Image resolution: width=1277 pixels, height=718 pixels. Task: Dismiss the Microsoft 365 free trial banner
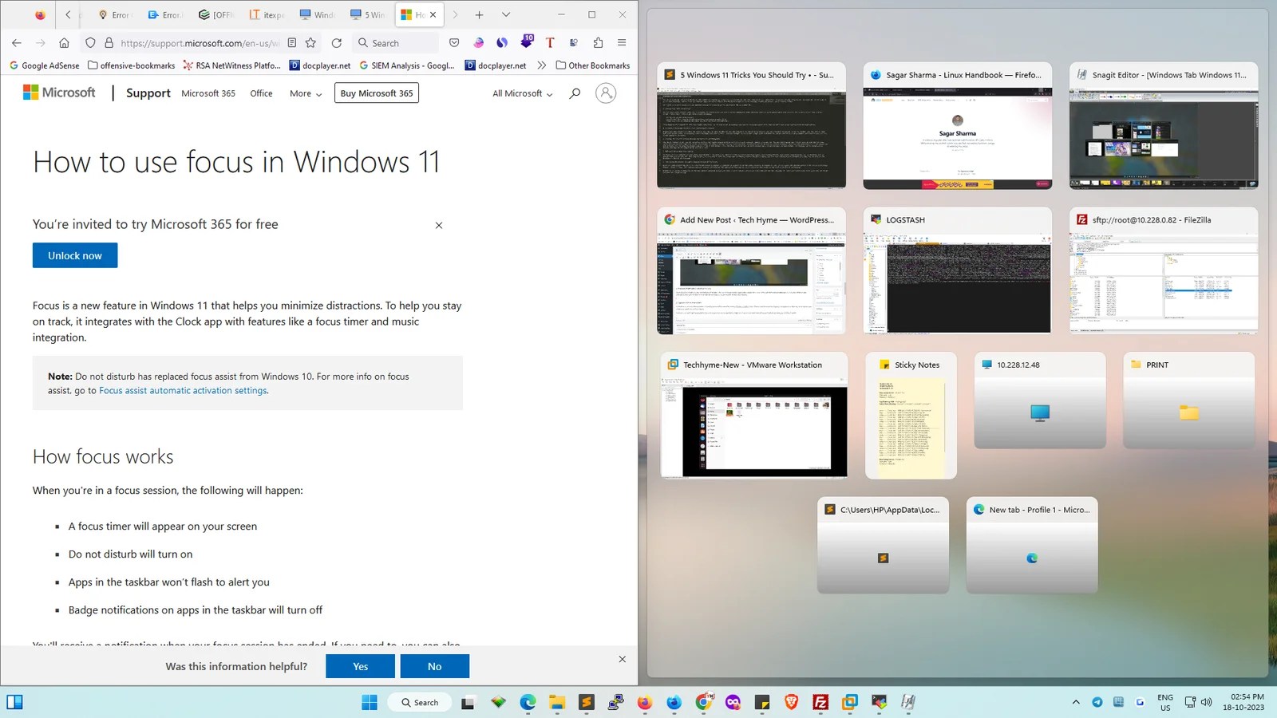tap(439, 226)
